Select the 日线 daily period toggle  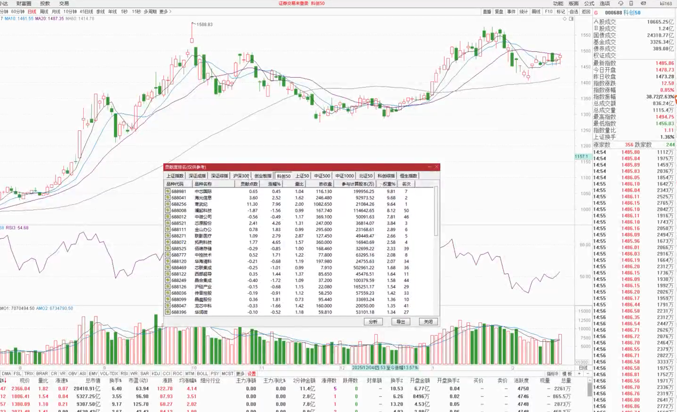tap(32, 12)
